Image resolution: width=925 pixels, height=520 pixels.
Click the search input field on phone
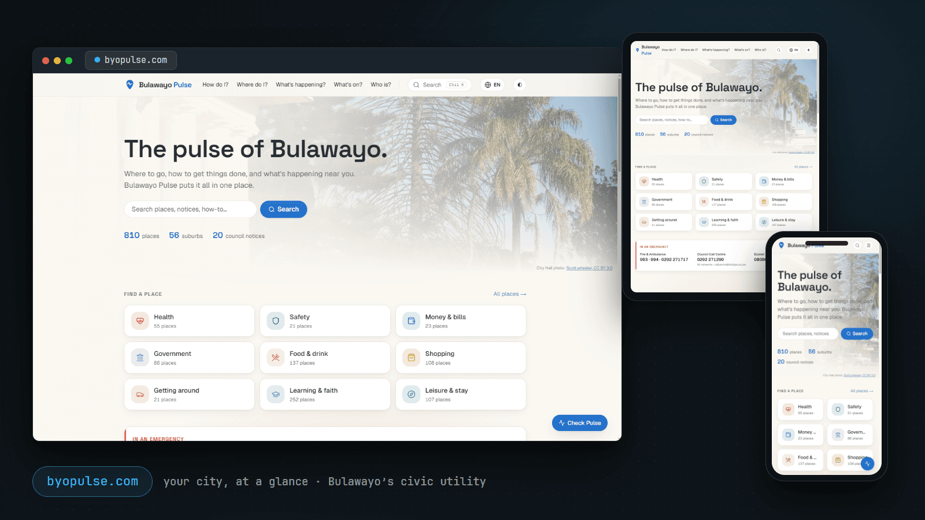tap(808, 333)
